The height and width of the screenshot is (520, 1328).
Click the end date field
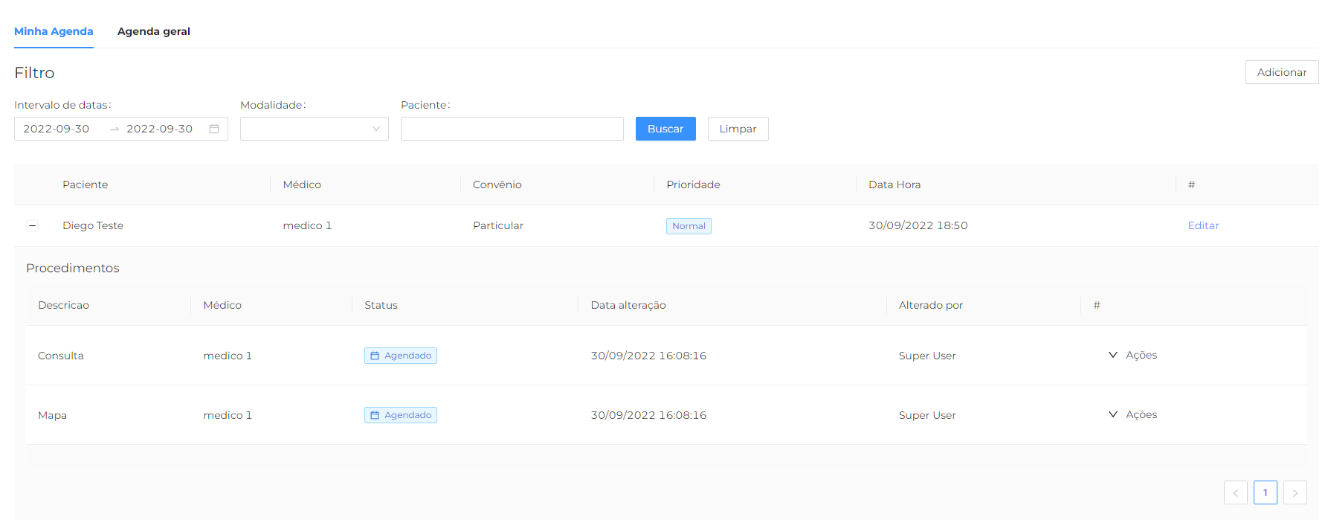pos(160,129)
